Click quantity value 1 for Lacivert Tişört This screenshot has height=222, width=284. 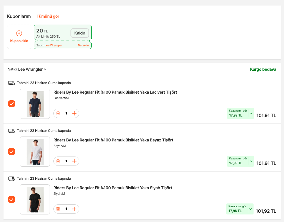pyautogui.click(x=66, y=113)
